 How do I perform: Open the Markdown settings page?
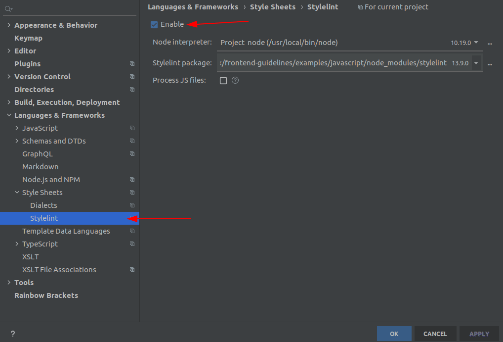click(40, 167)
